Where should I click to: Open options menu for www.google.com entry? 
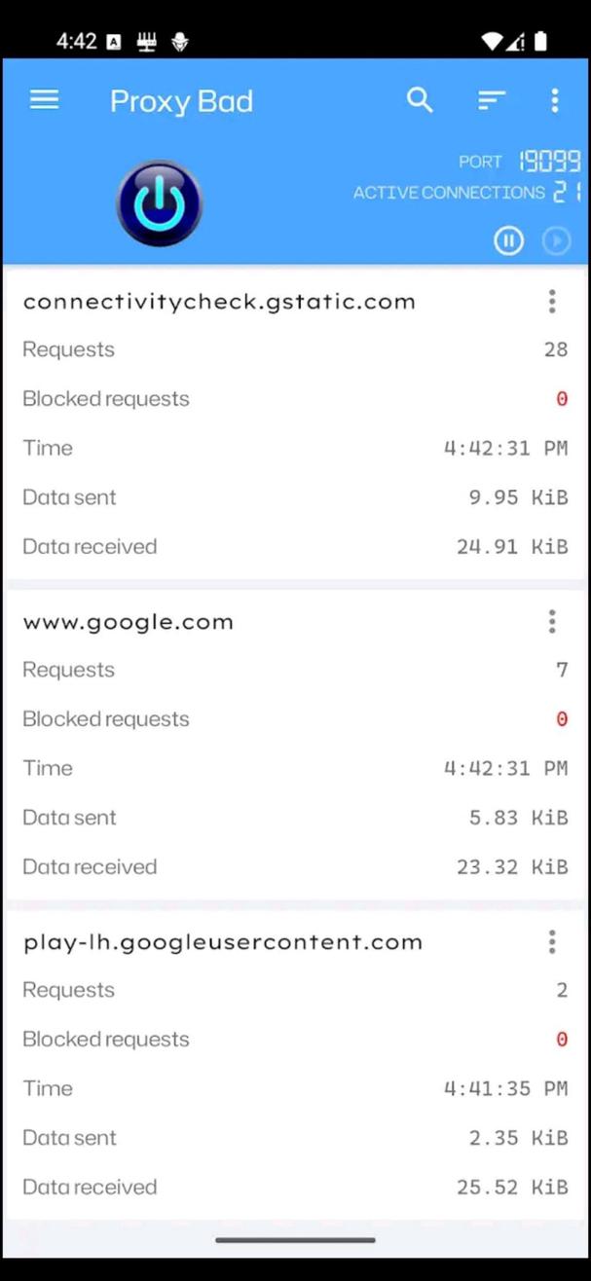[551, 621]
